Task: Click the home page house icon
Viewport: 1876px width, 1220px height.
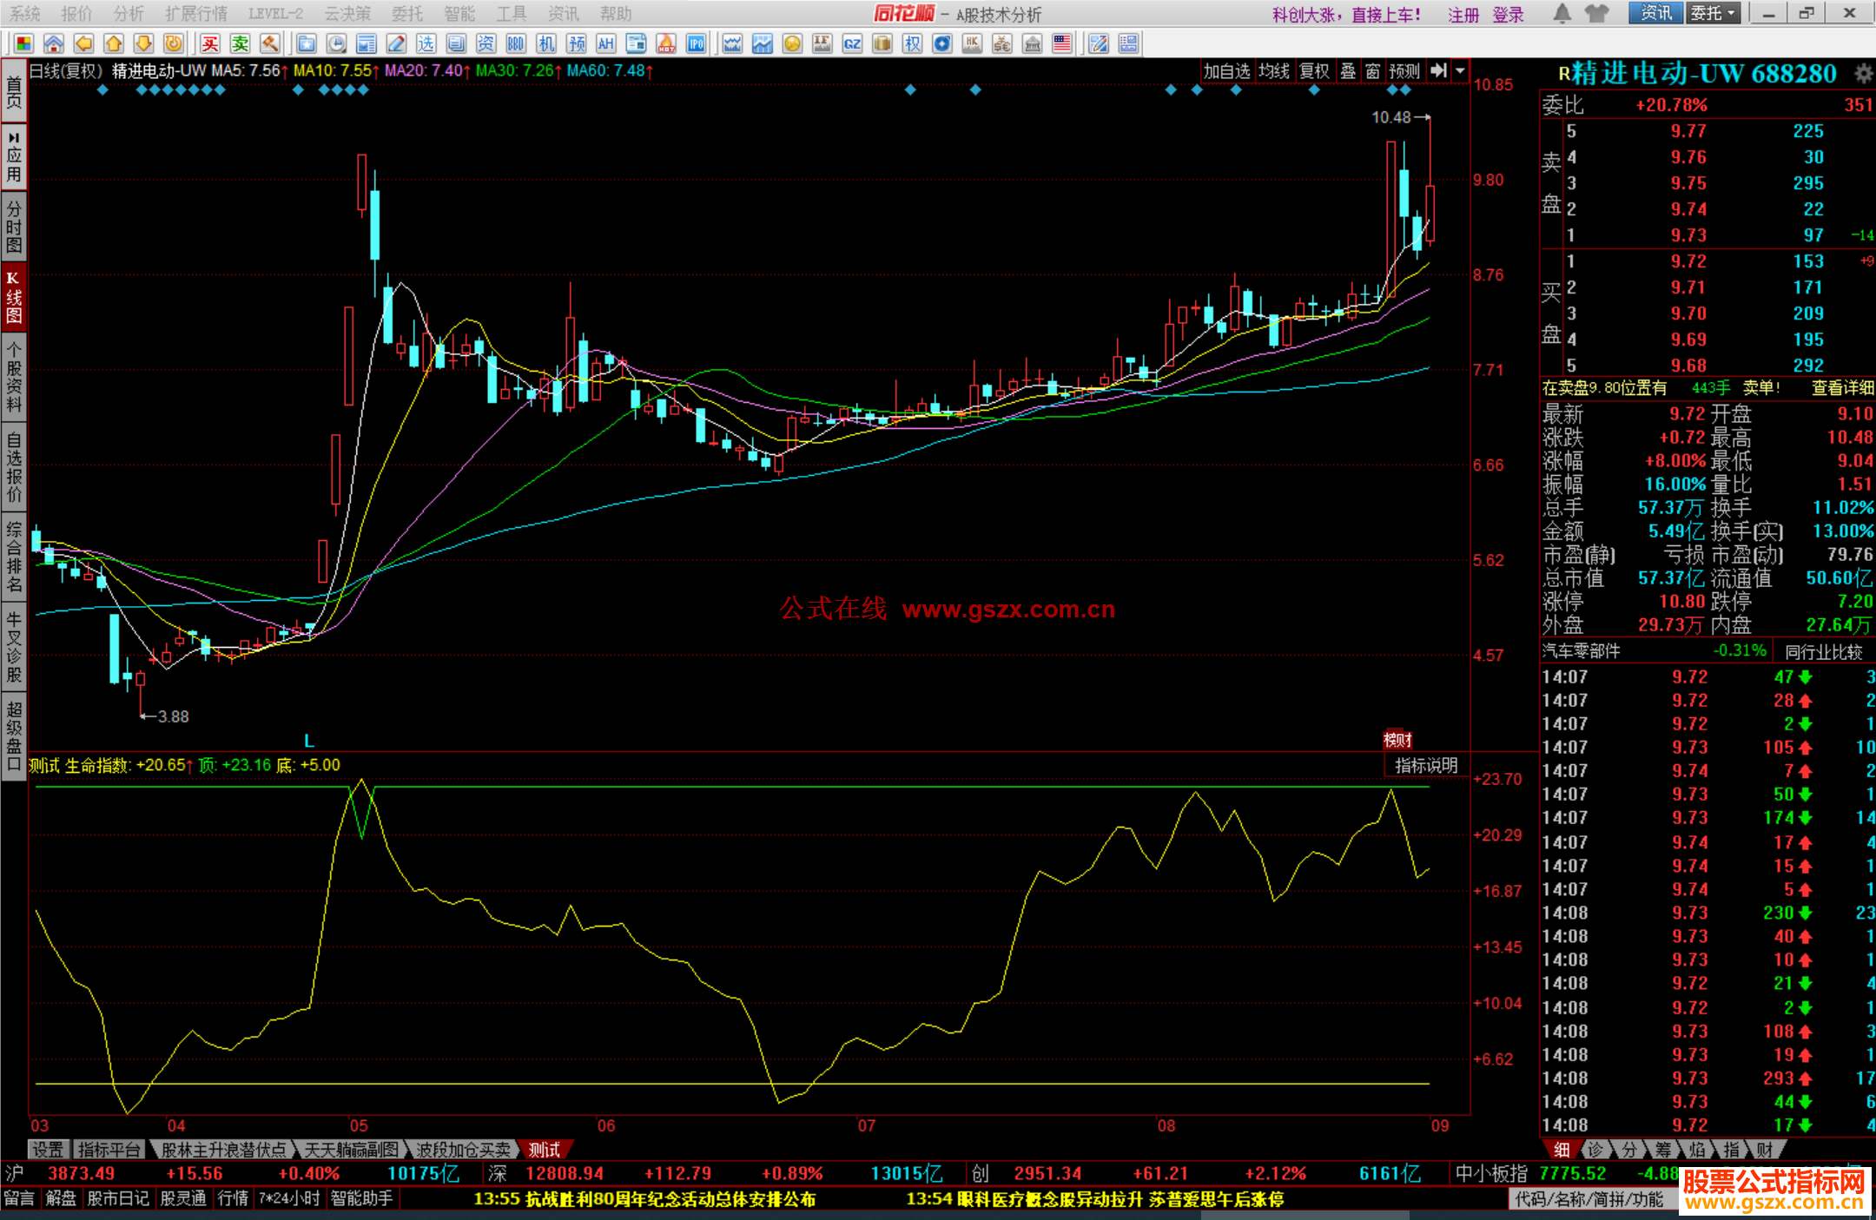Action: point(54,44)
